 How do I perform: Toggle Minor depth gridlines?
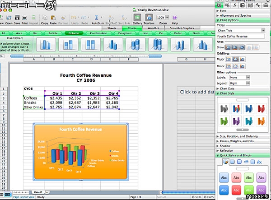pyautogui.click(x=242, y=66)
